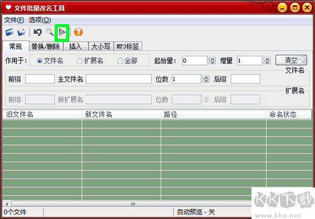Minimize the window with yellow button

coord(282,8)
